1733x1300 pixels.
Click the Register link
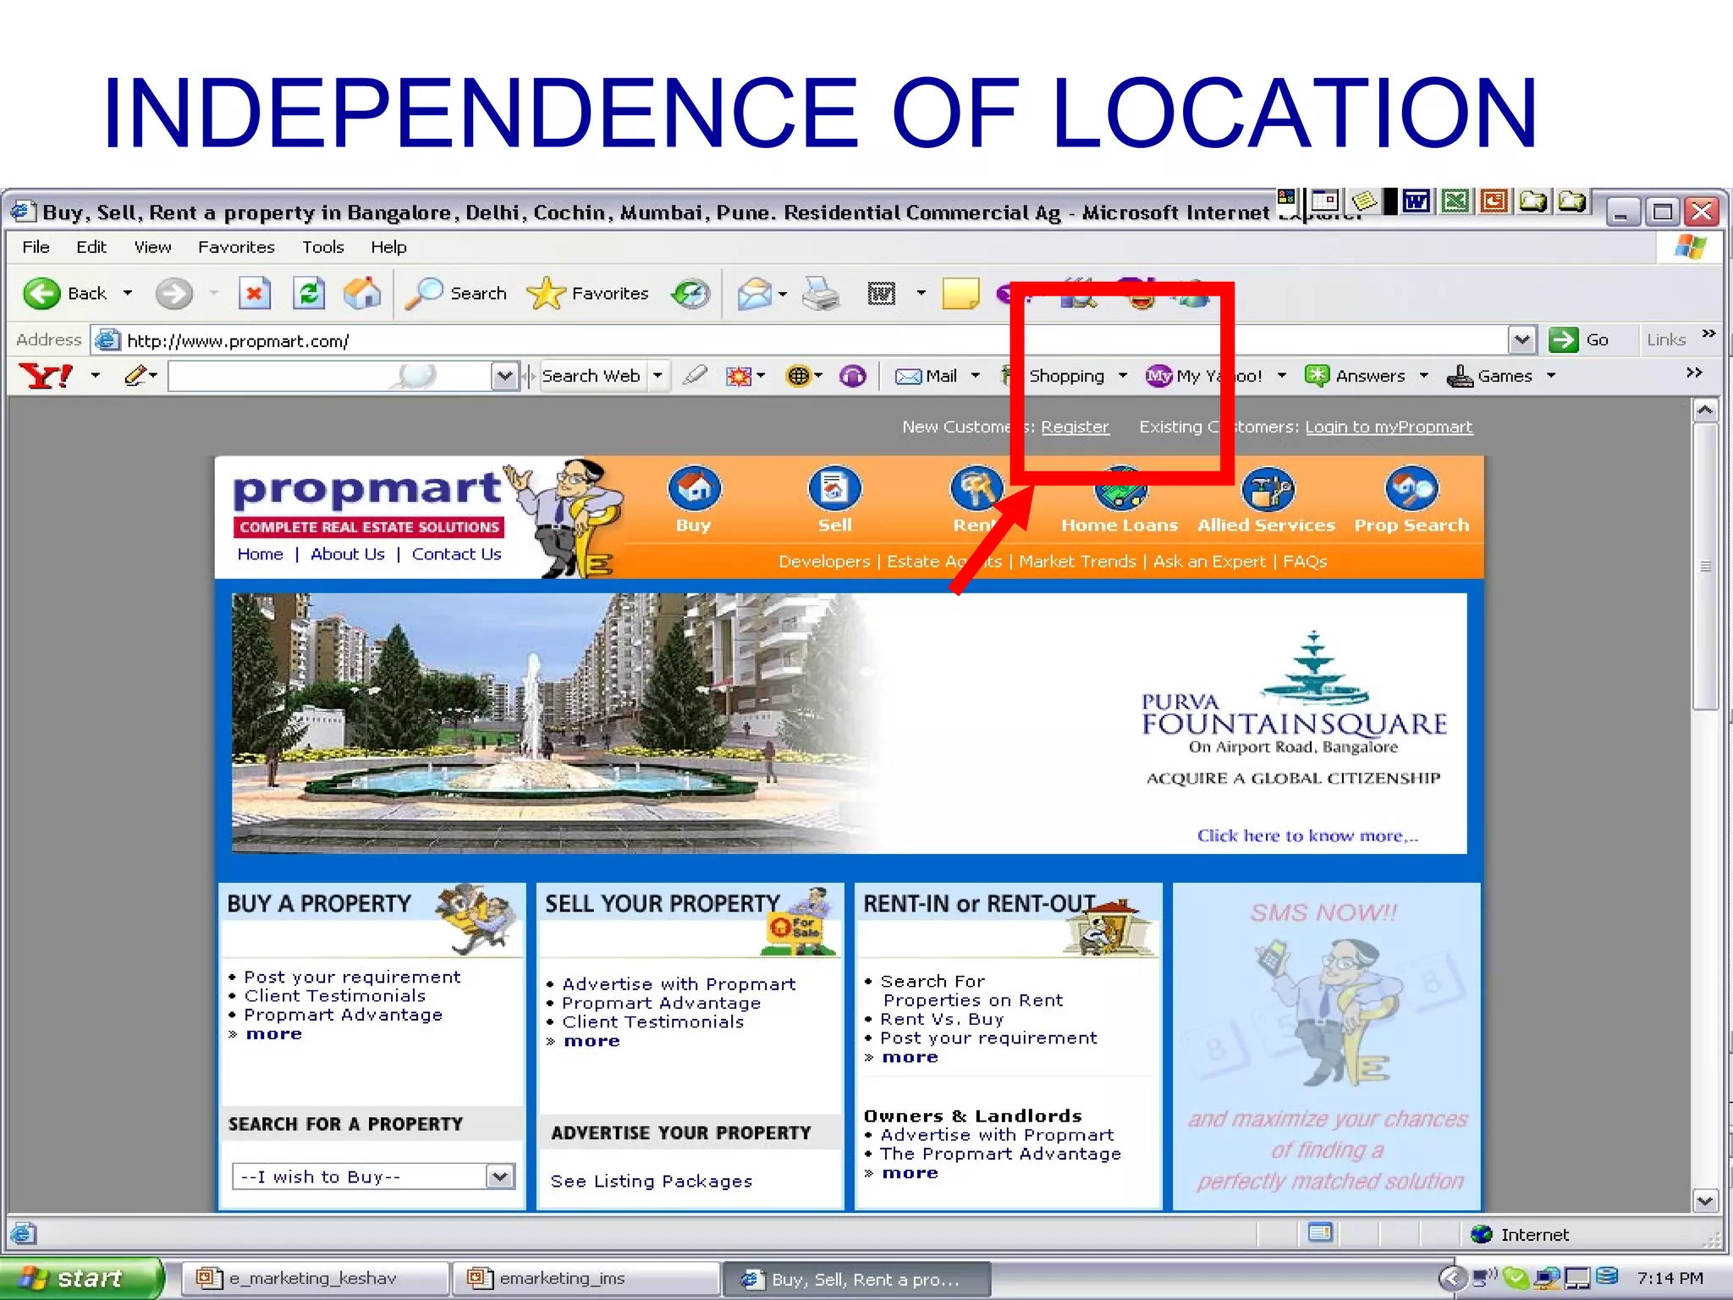(1075, 427)
